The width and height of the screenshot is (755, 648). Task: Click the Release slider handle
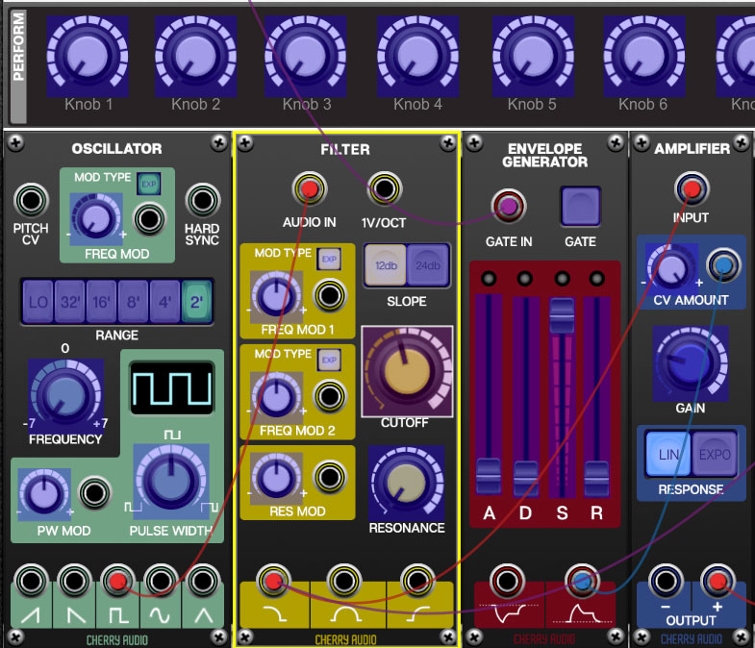click(x=597, y=479)
